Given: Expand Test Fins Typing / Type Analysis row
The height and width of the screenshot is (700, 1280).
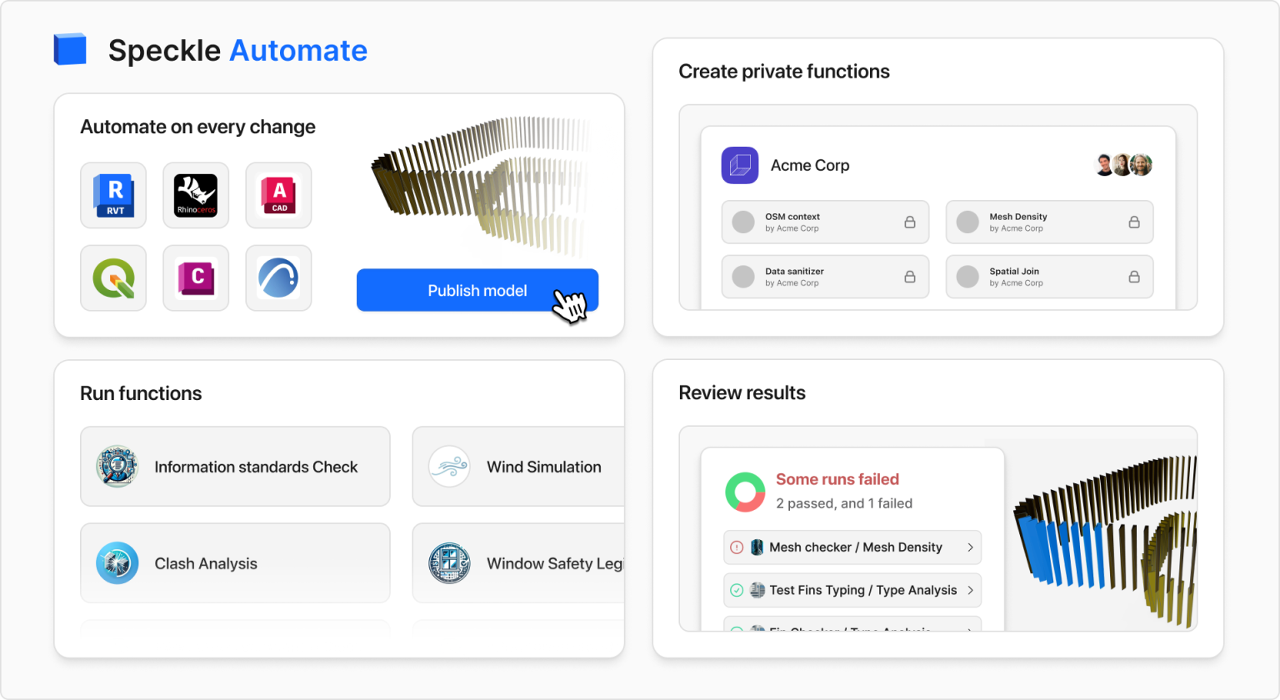Looking at the screenshot, I should tap(852, 590).
